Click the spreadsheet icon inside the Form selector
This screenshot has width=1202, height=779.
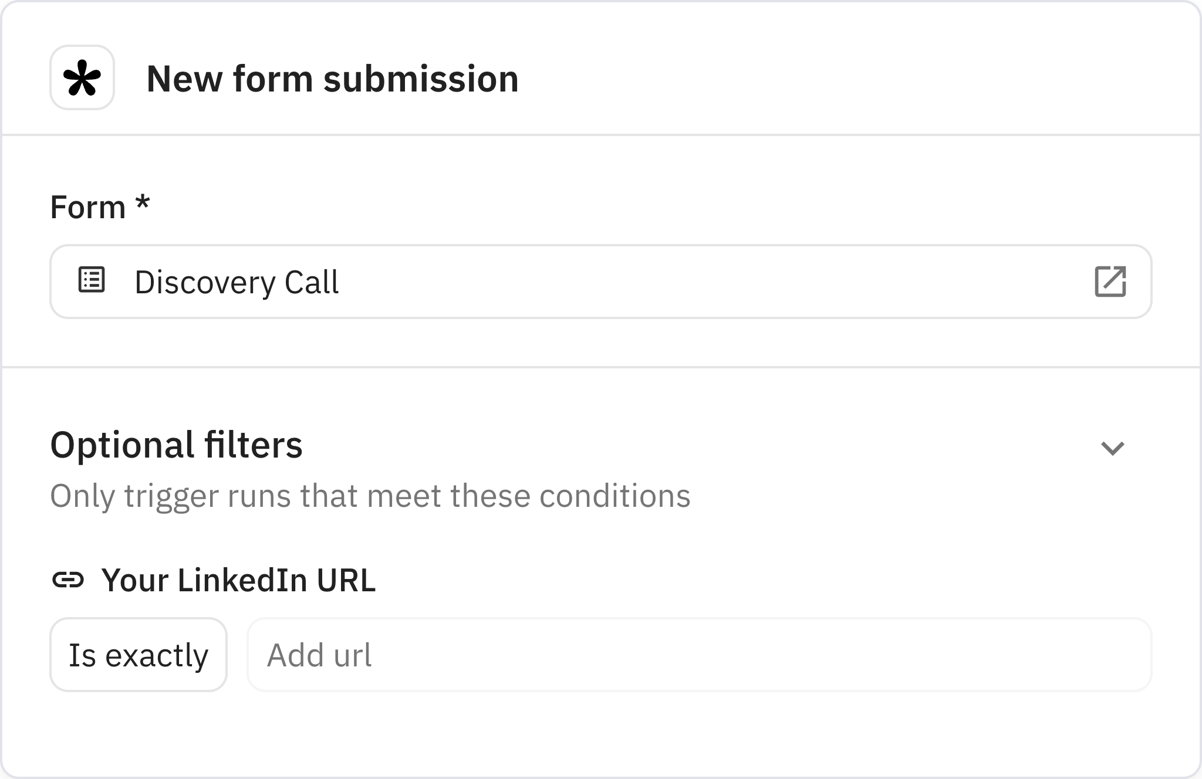[x=92, y=282]
